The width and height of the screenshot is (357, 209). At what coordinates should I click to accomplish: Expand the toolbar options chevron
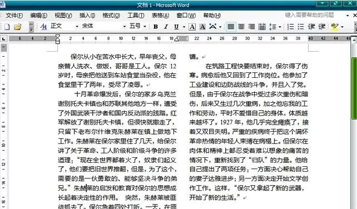[32, 27]
